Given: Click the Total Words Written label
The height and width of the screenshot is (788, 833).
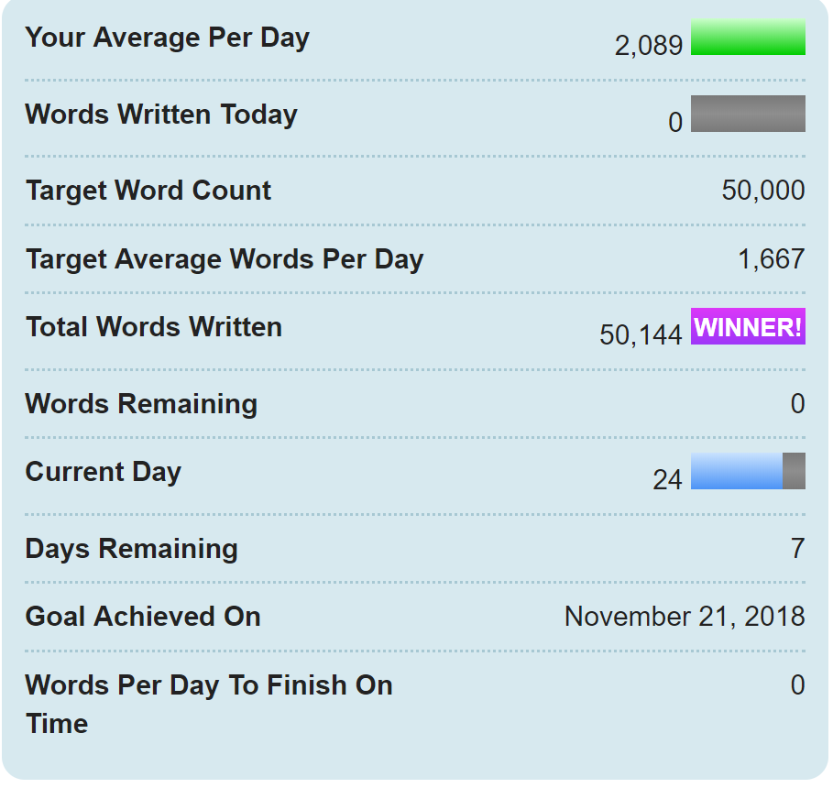Looking at the screenshot, I should coord(154,327).
